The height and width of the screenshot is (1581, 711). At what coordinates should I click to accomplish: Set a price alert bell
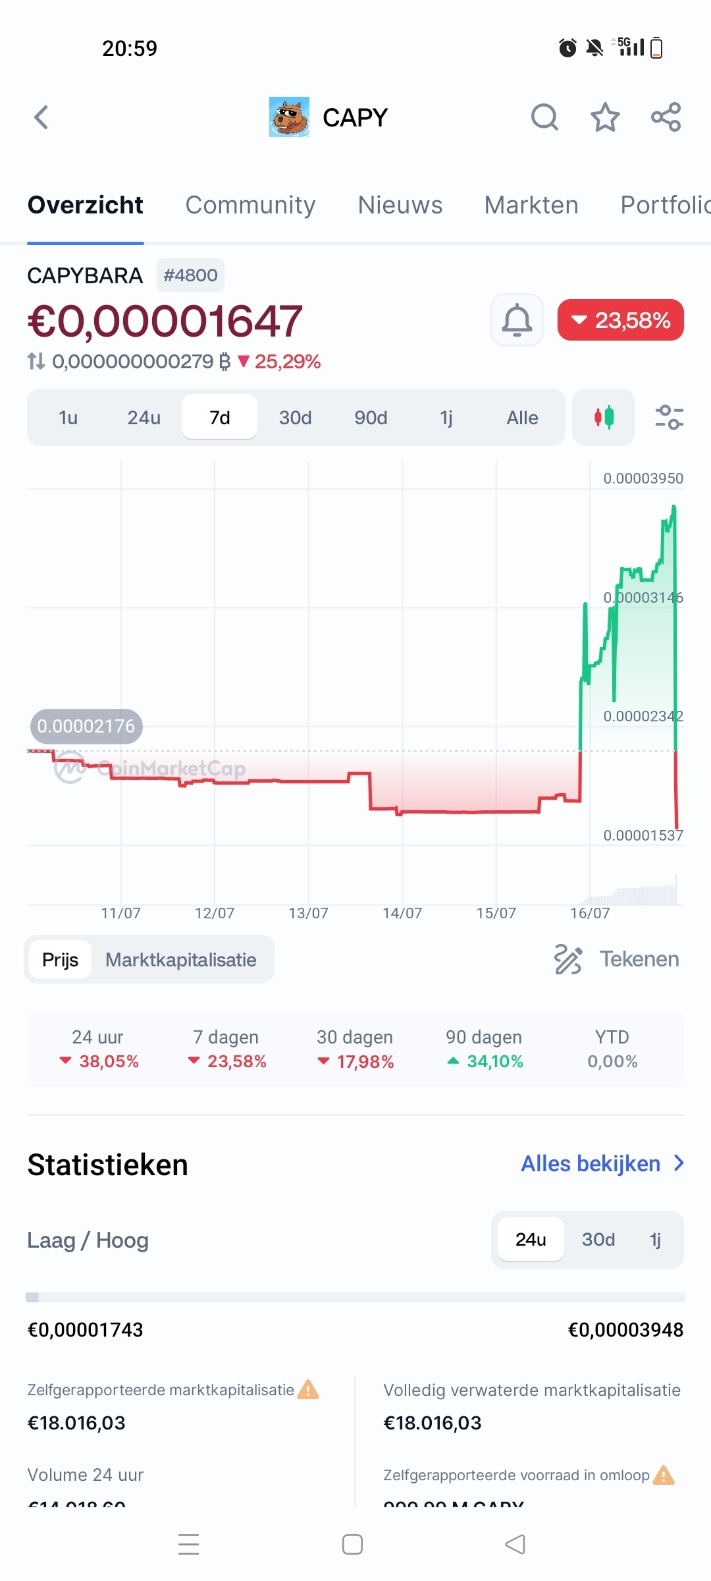(517, 320)
